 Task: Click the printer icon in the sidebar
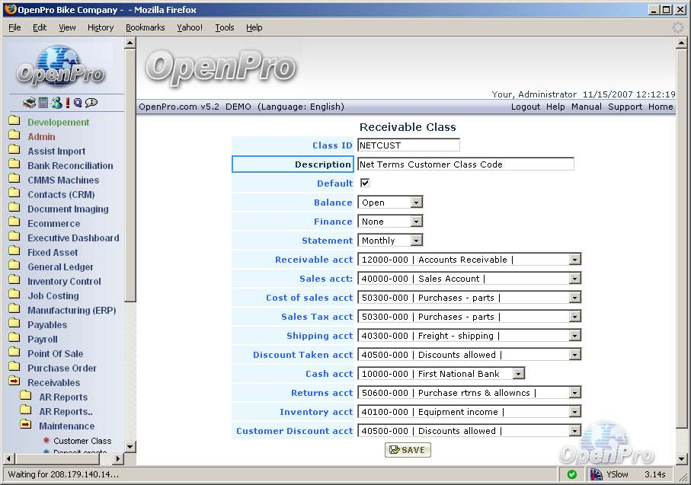29,103
